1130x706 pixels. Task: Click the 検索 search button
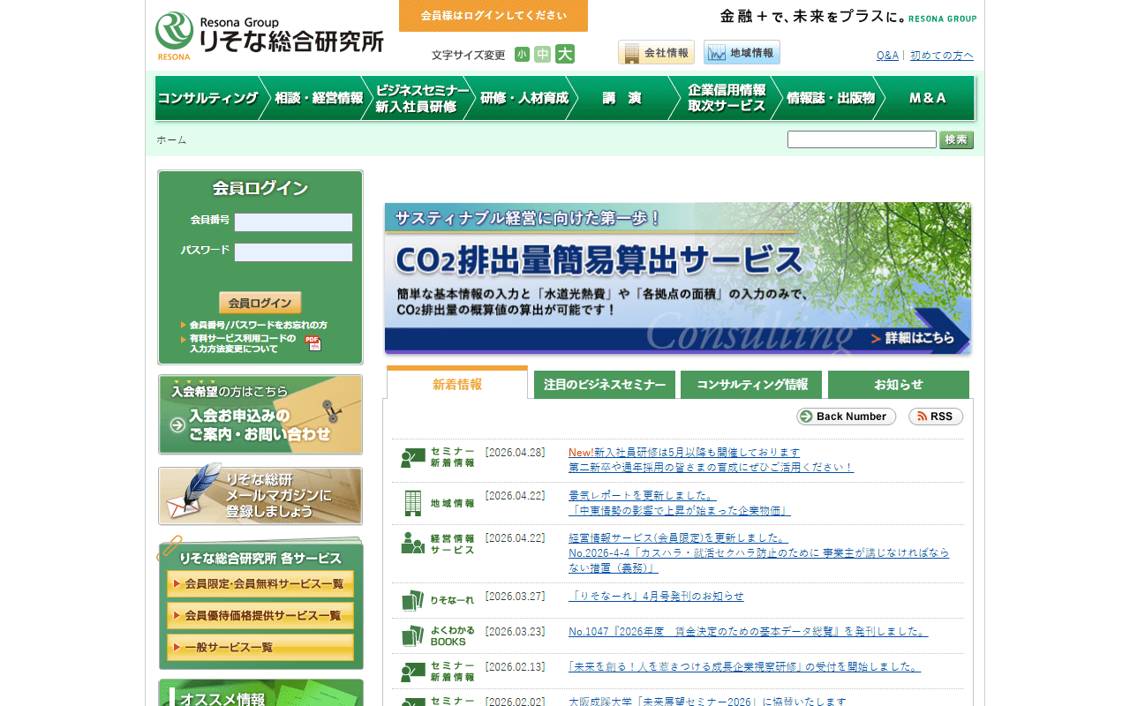point(956,139)
